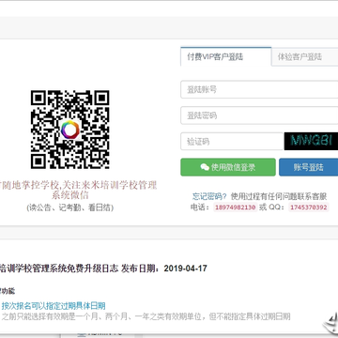Select 使用过程有任何问题联系客服 text
The height and width of the screenshot is (338, 338).
point(279,196)
